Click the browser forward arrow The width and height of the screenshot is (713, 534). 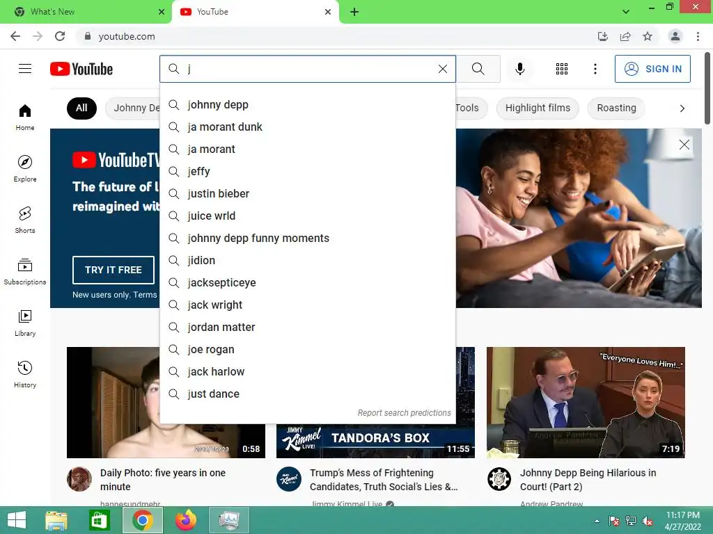38,36
